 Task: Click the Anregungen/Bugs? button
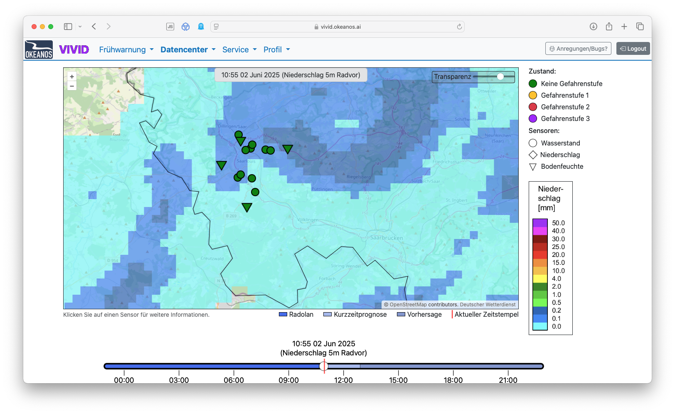[x=578, y=49]
